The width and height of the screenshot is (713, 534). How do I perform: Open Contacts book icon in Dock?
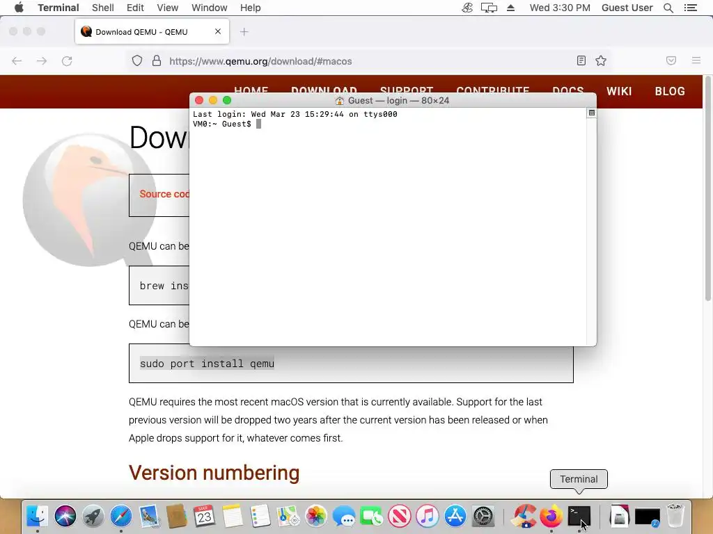point(177,517)
